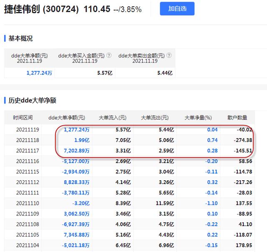Image resolution: width=267 pixels, height=252 pixels.
Task: Select the 大单净量(%) column header
Action: (x=198, y=118)
